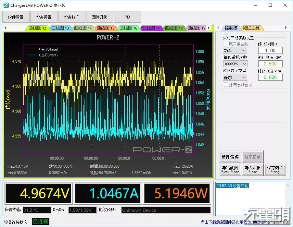Click the 已连接 connection status indicator
This screenshot has width=293, height=227.
[x=41, y=221]
